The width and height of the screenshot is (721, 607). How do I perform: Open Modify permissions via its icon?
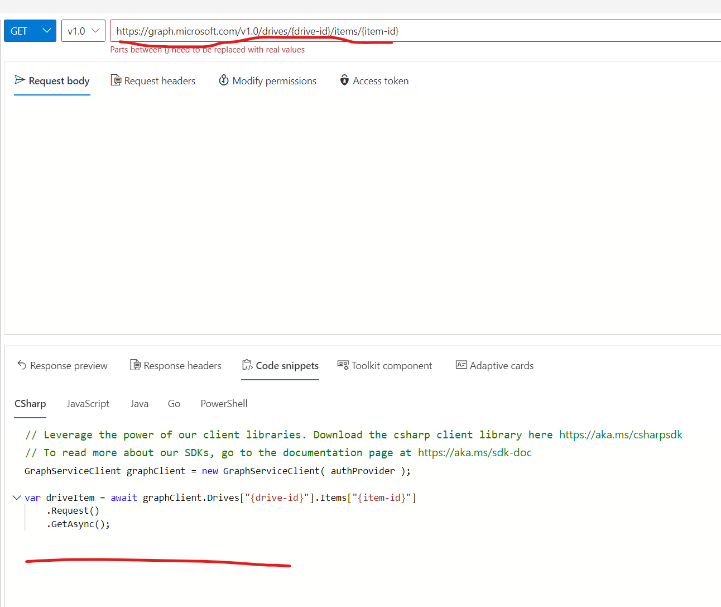[x=223, y=80]
